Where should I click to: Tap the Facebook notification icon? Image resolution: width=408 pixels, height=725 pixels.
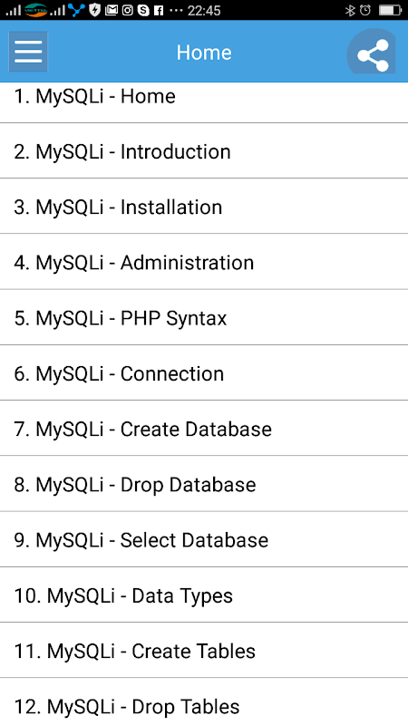158,10
